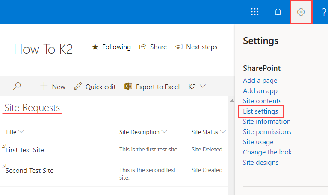Select 'This is the second test site.' cell
Image resolution: width=328 pixels, height=195 pixels.
pyautogui.click(x=147, y=174)
